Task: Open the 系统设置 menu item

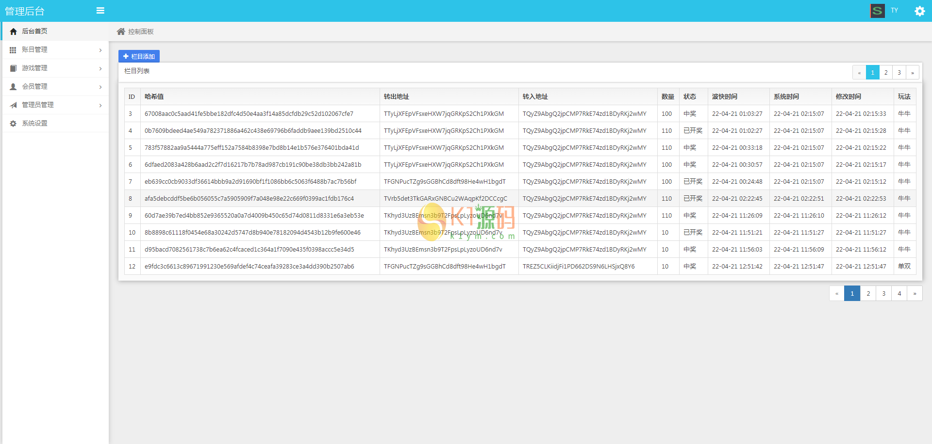Action: tap(34, 124)
